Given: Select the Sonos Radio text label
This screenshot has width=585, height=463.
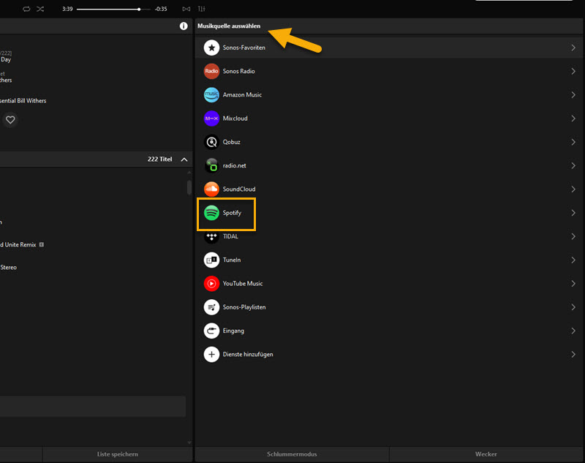Looking at the screenshot, I should pos(239,71).
